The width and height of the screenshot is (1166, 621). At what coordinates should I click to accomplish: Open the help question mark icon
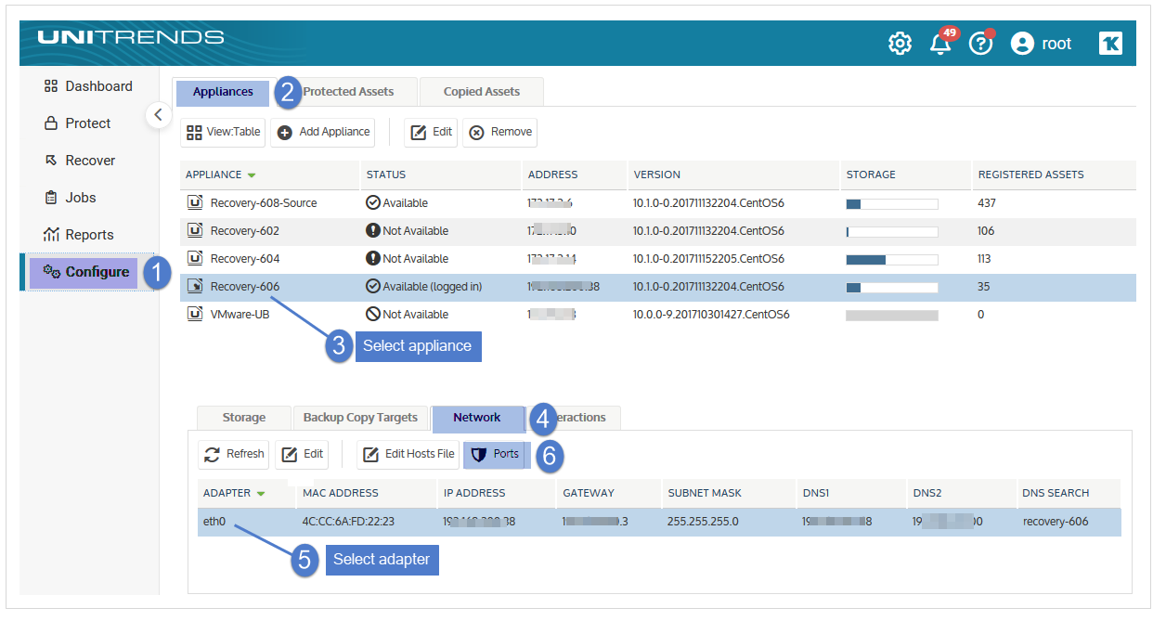pos(981,43)
